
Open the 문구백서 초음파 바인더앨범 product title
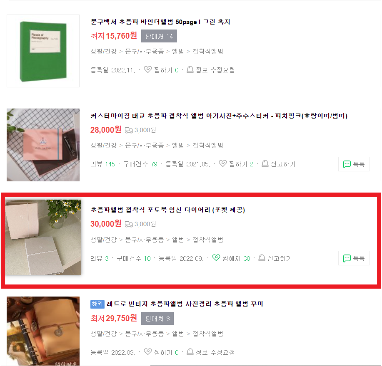pyautogui.click(x=160, y=22)
